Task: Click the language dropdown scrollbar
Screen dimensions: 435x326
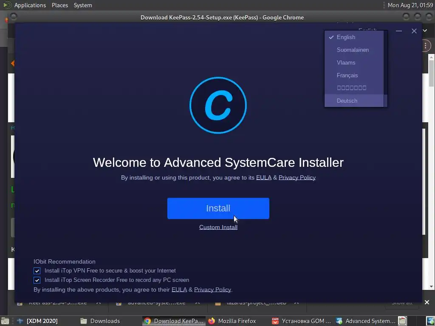Action: coord(385,68)
